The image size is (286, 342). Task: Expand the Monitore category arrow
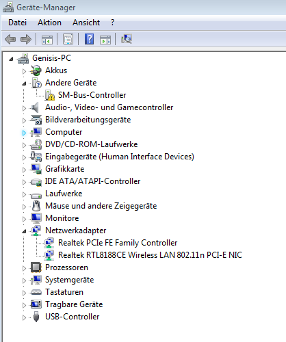tap(24, 219)
